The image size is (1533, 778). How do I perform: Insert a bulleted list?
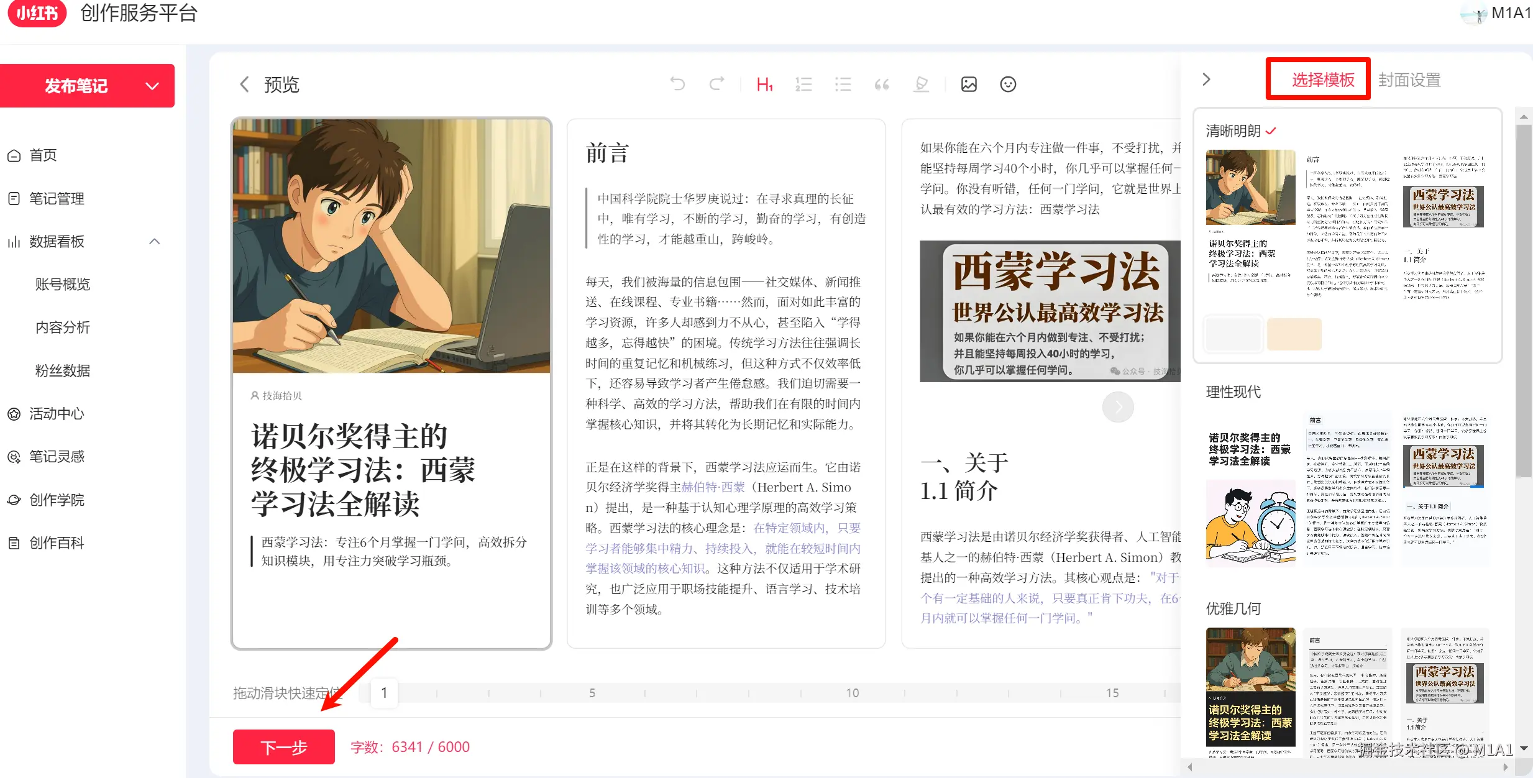(843, 84)
